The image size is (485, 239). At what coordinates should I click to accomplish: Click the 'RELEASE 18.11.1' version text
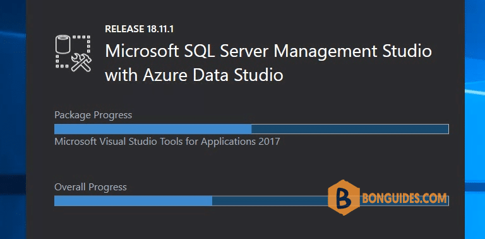[139, 29]
